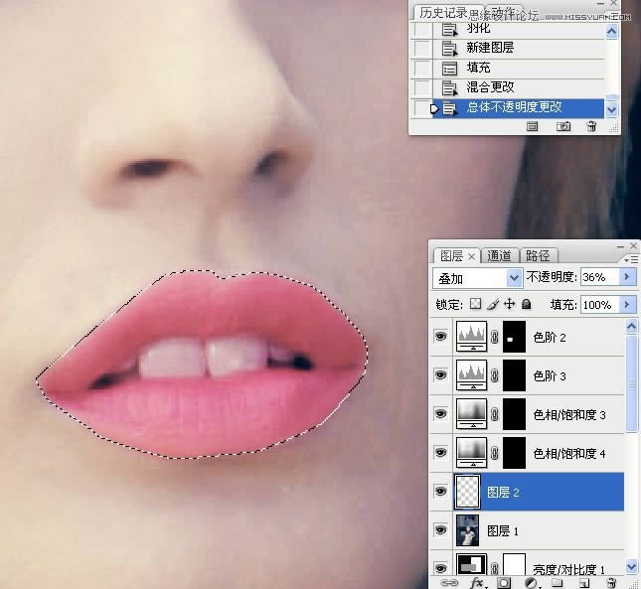Create new adjustment layer via half-circle icon
This screenshot has width=641, height=589.
[x=531, y=582]
